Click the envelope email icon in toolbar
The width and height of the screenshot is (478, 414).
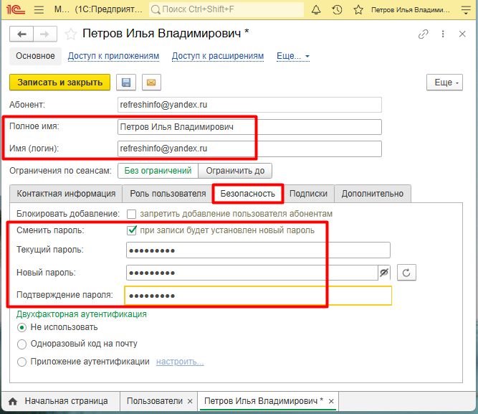pyautogui.click(x=150, y=83)
